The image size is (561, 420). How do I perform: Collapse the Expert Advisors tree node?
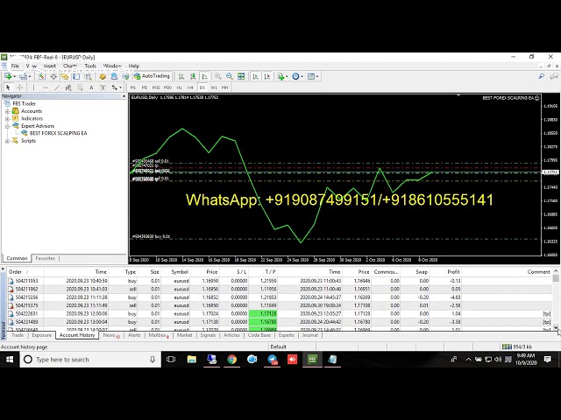click(7, 126)
